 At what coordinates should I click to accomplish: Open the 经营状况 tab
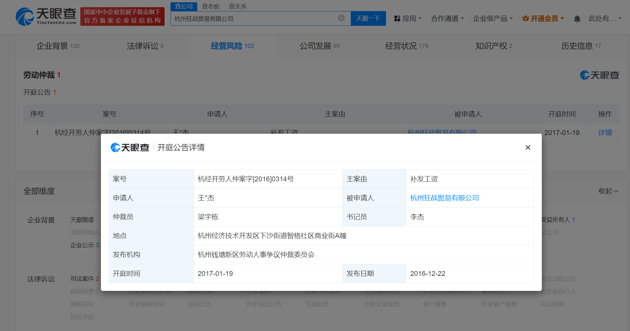click(x=407, y=46)
